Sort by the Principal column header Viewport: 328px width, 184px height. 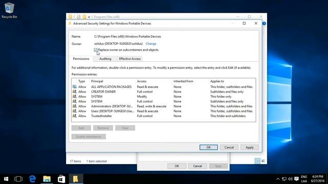(x=97, y=81)
